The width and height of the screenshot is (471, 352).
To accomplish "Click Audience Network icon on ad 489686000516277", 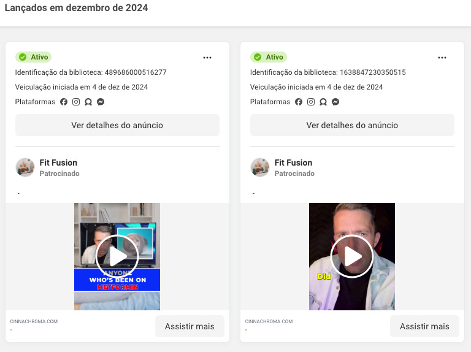I will (88, 102).
